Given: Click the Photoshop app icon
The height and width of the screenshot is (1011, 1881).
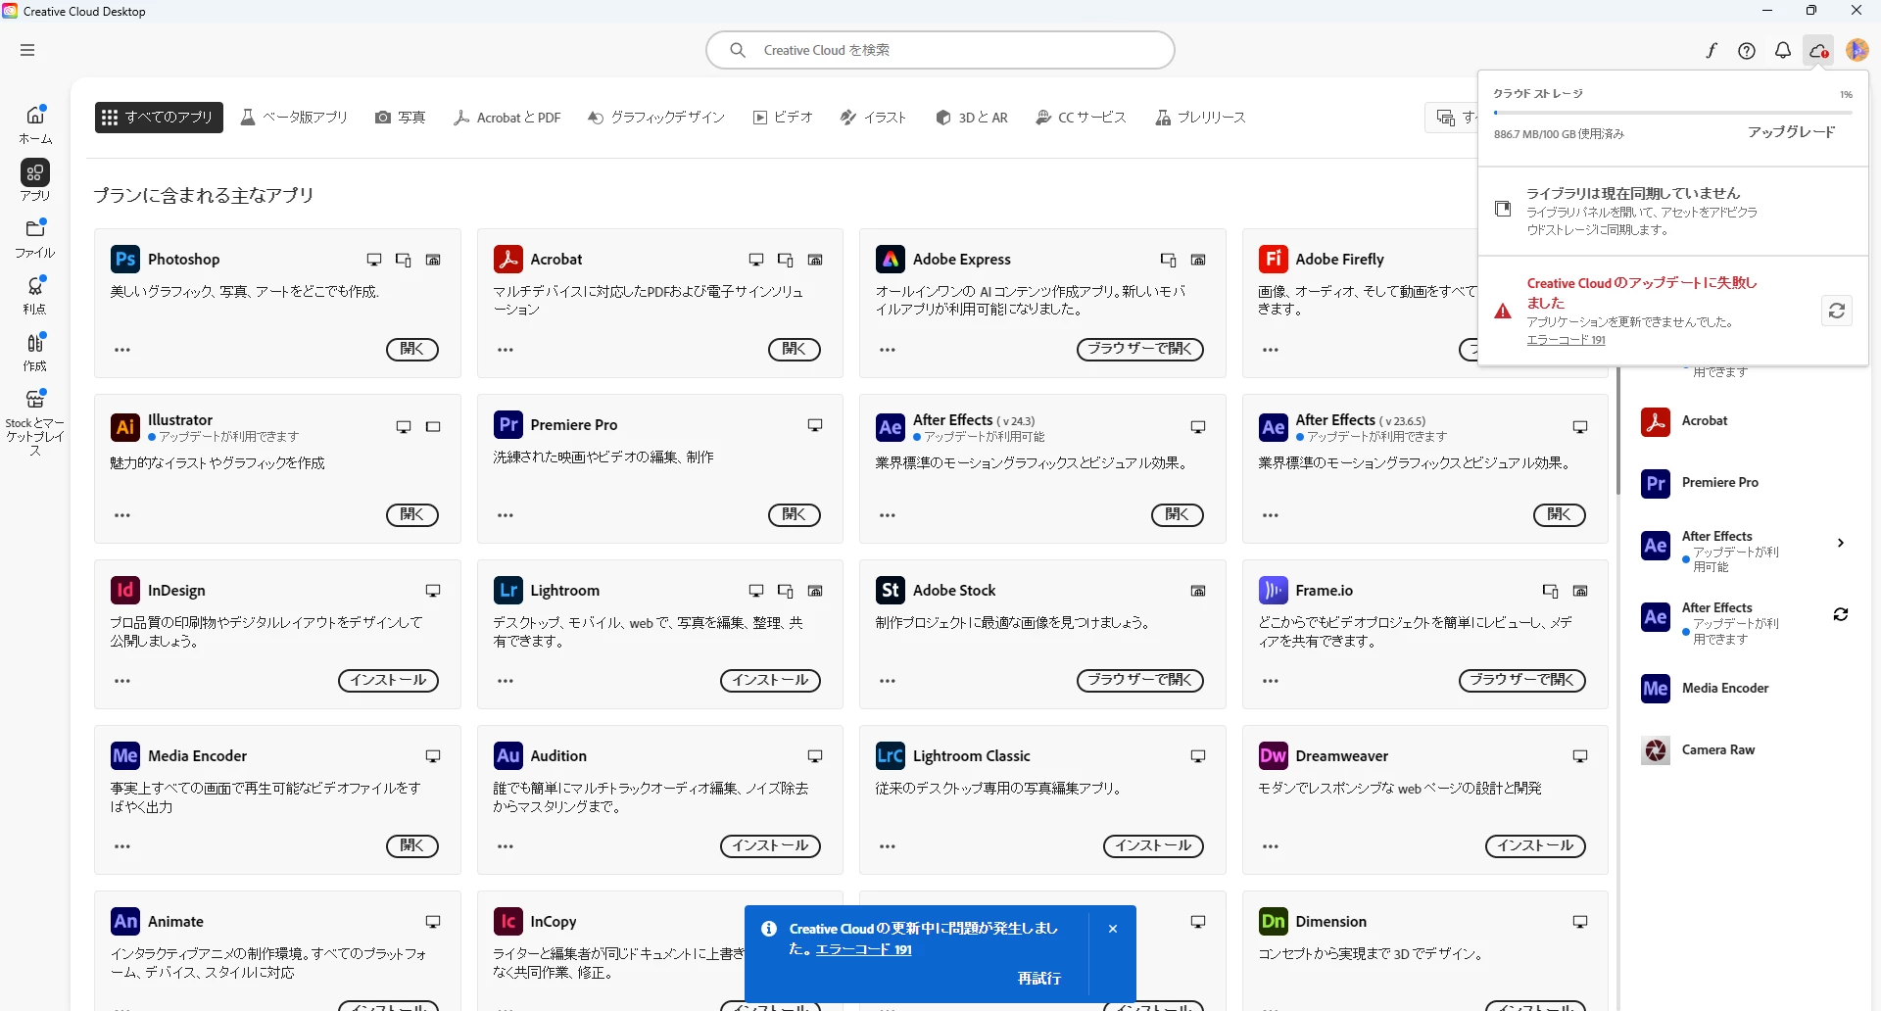Looking at the screenshot, I should [125, 259].
